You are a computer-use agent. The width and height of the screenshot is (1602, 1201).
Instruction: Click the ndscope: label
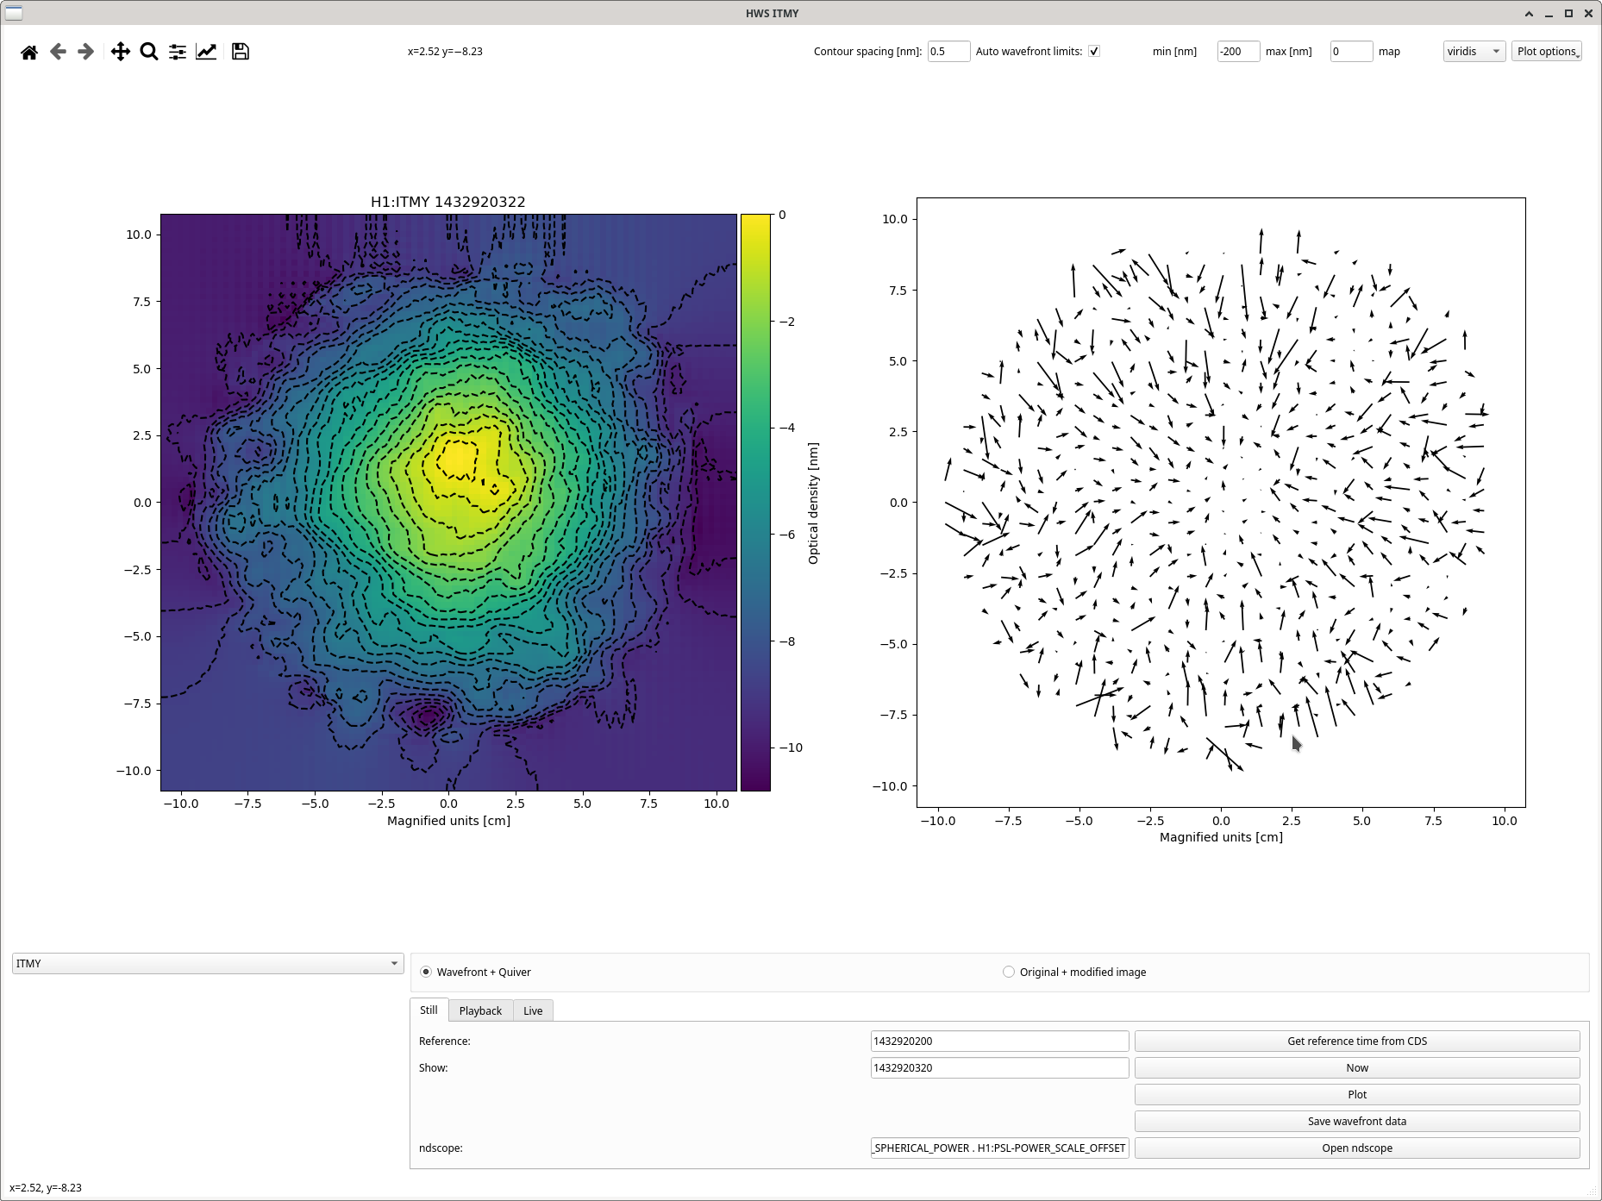[x=441, y=1148]
